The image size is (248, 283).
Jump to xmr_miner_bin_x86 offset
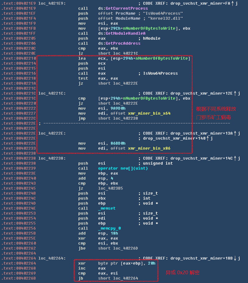pos(149,148)
